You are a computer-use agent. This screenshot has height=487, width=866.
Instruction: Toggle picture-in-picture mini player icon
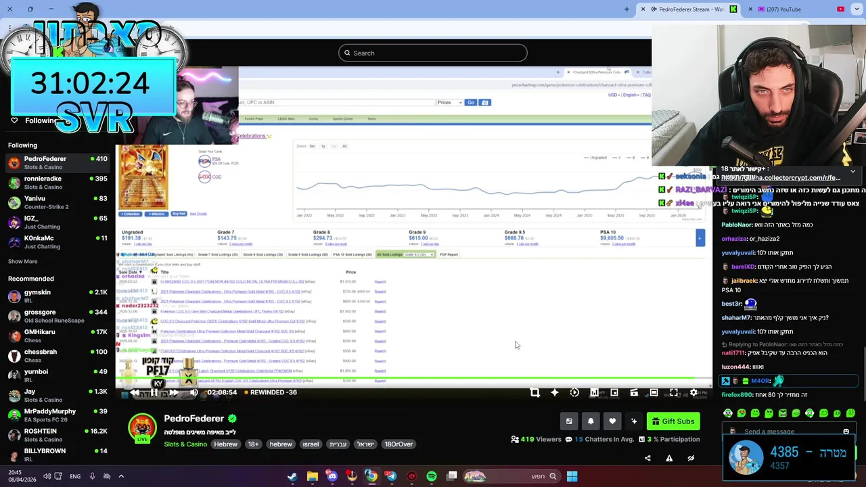click(x=614, y=392)
